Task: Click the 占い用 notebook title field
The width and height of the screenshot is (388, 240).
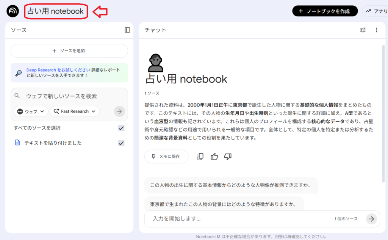Action: coord(56,11)
